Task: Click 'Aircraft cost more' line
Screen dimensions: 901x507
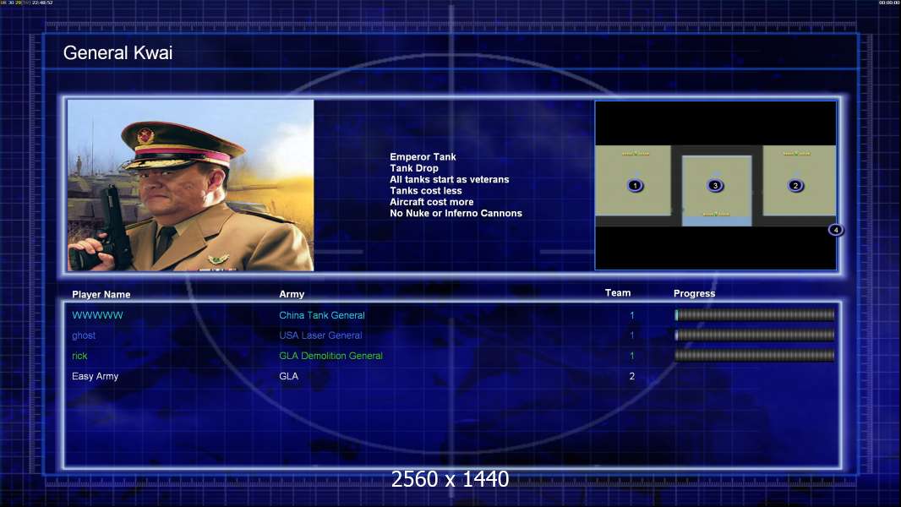Action: 432,202
